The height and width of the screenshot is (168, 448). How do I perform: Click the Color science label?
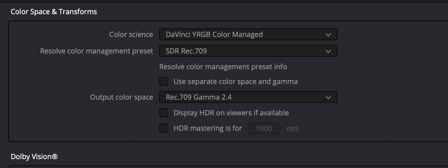(x=131, y=35)
